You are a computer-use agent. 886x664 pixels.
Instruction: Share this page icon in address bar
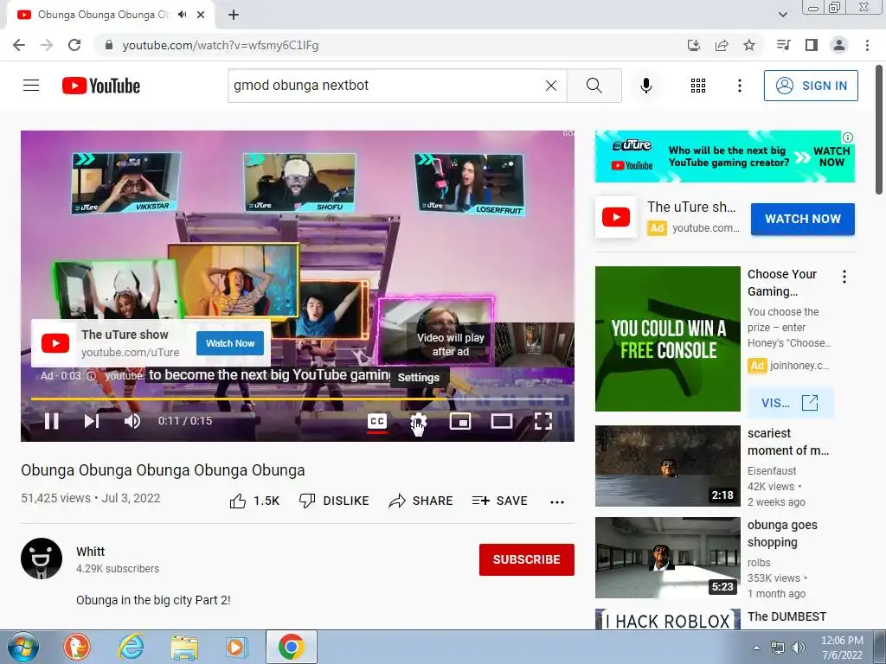(722, 45)
